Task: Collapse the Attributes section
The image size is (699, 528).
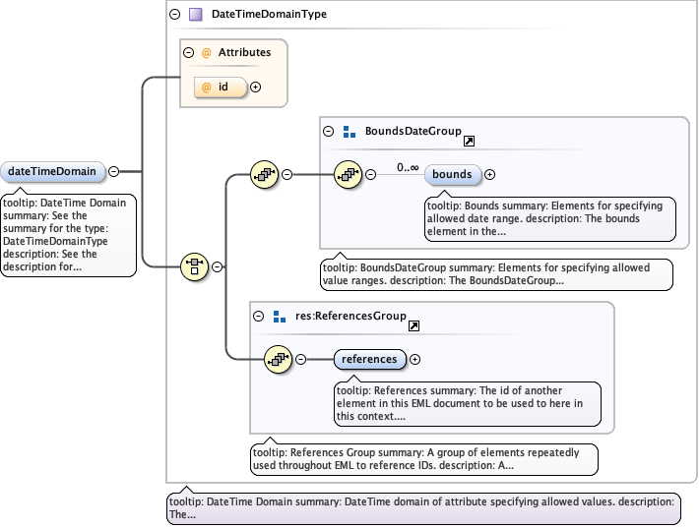Action: pos(188,52)
